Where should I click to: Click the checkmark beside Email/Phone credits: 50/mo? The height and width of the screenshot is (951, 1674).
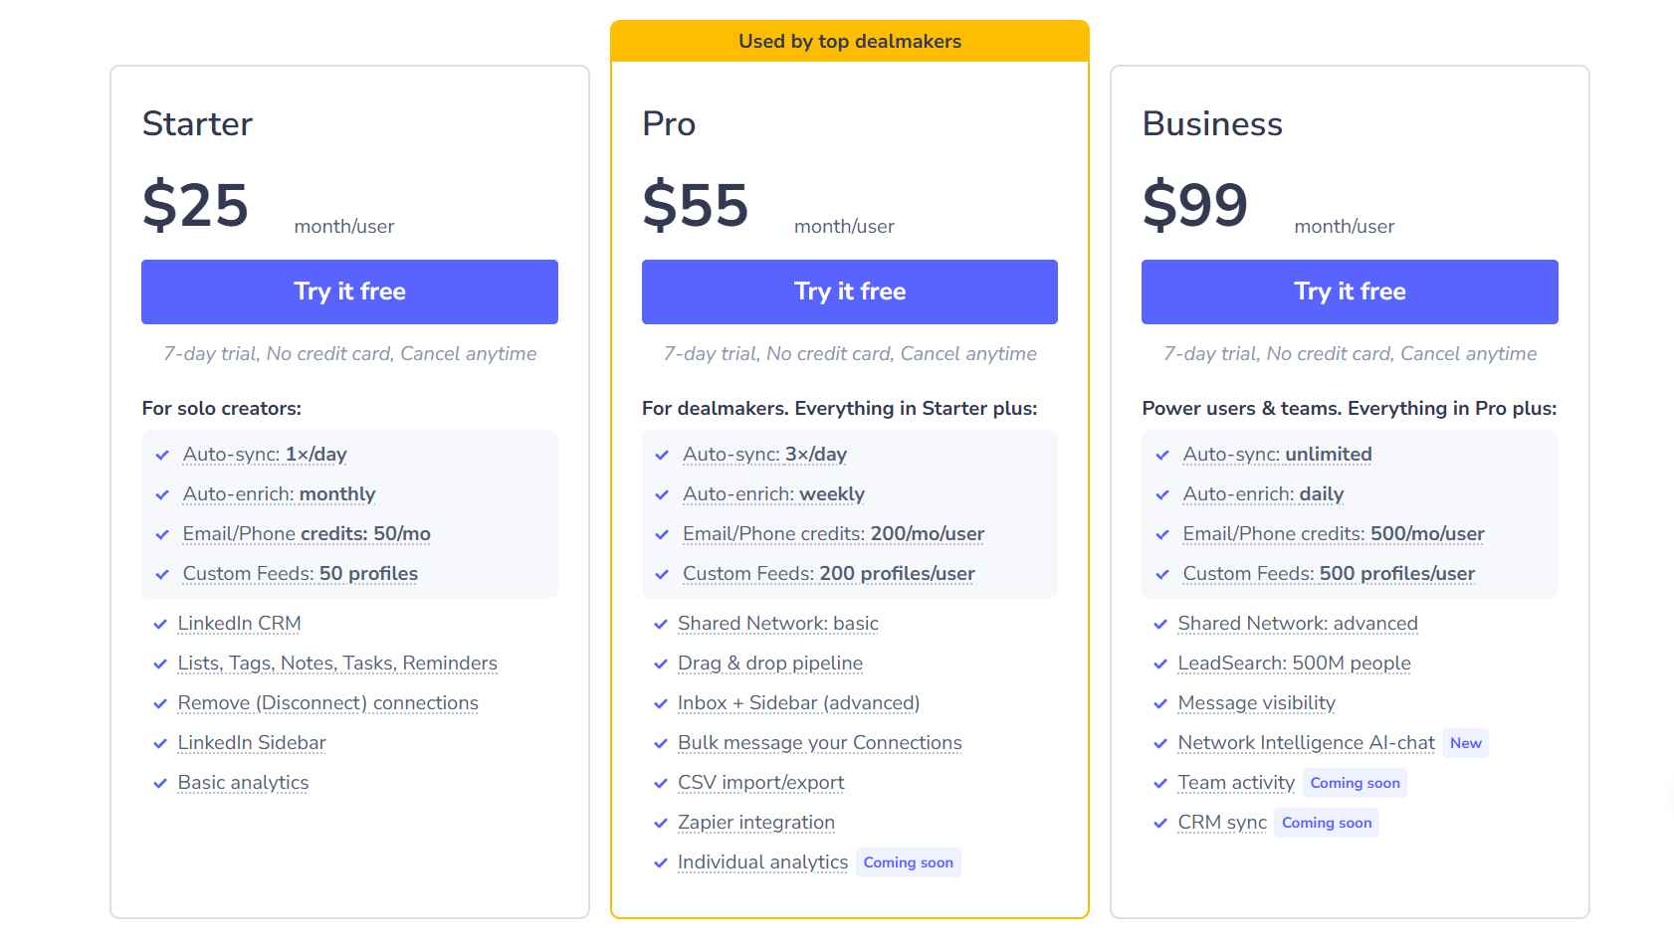(162, 534)
